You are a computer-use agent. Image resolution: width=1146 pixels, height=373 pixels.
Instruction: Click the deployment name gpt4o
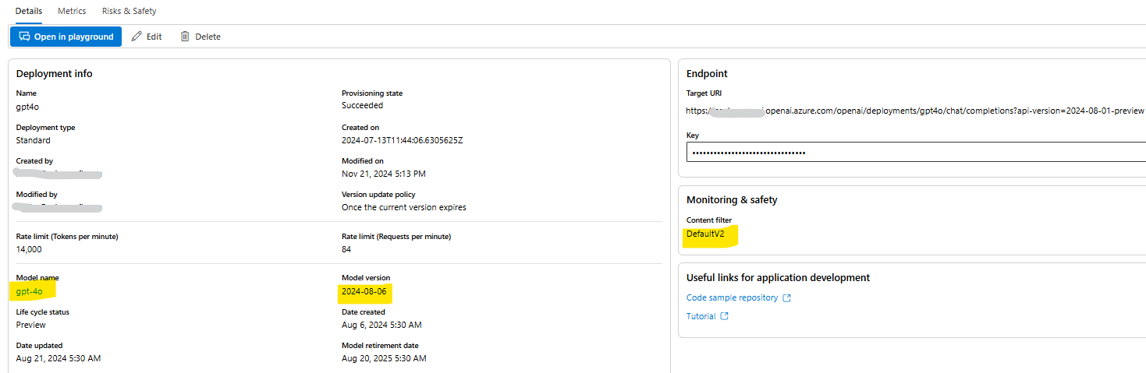27,106
